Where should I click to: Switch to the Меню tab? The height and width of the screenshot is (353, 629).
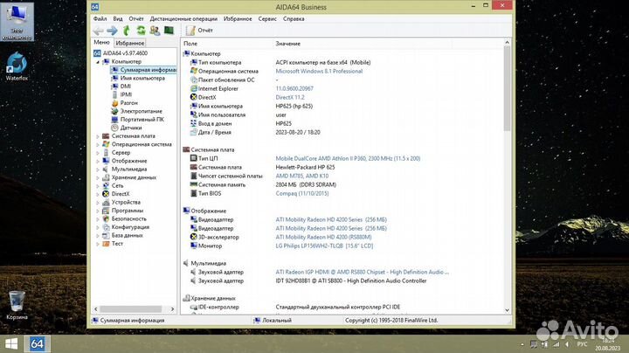101,43
